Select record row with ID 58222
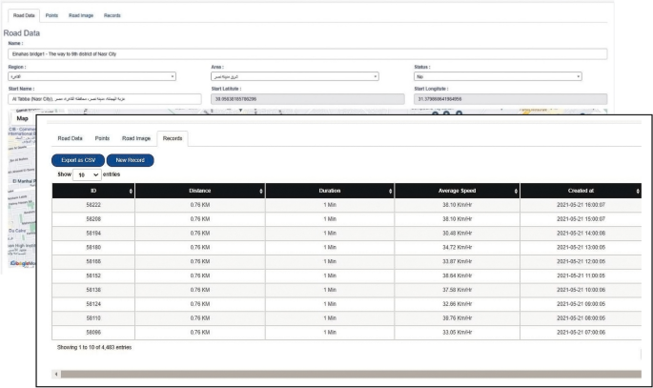 click(93, 205)
